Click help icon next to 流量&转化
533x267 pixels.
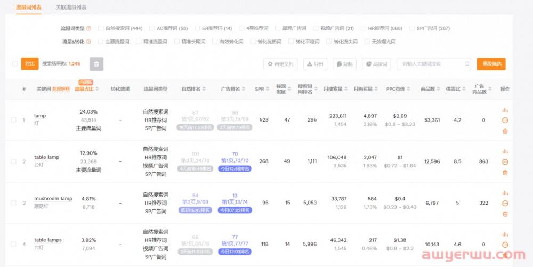pyautogui.click(x=88, y=42)
